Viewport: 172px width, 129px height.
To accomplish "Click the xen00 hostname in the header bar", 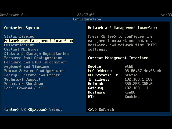I will point(166,15).
